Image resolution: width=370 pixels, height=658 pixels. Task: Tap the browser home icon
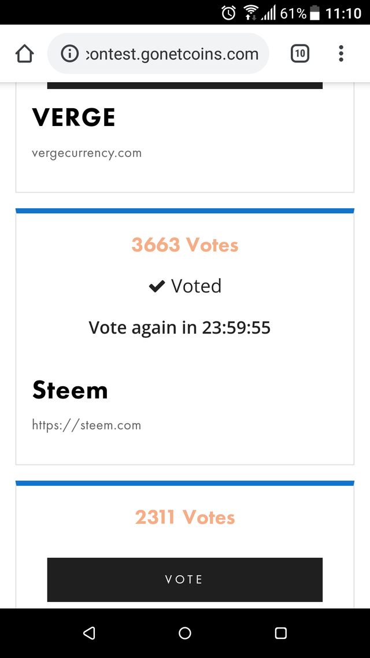pyautogui.click(x=24, y=54)
